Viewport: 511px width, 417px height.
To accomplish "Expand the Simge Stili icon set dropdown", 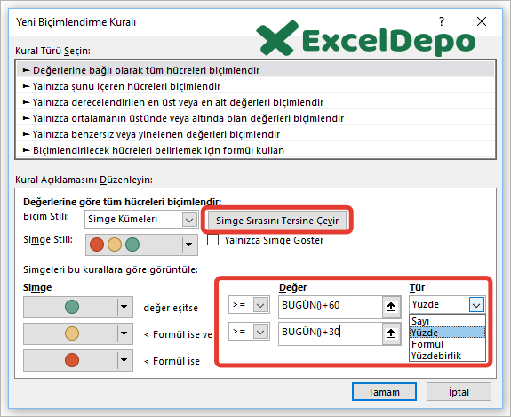I will tap(141, 245).
